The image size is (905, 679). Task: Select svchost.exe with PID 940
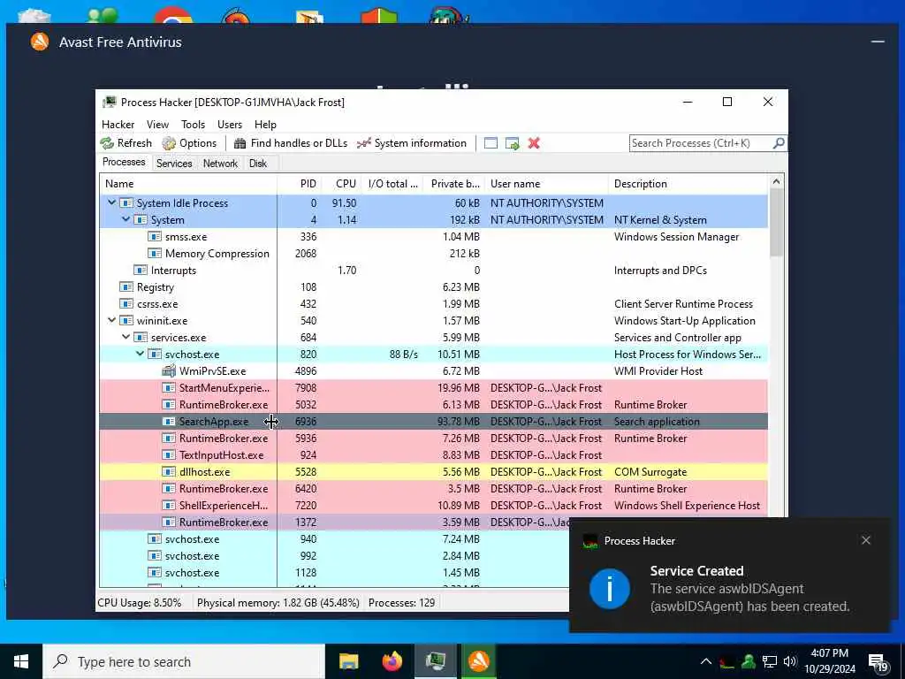(x=334, y=538)
